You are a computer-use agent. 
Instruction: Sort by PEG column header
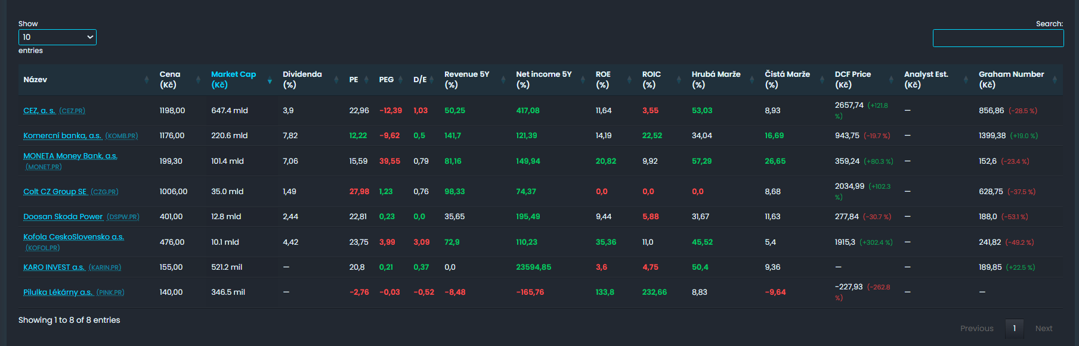[x=391, y=80]
